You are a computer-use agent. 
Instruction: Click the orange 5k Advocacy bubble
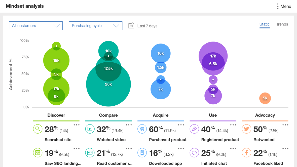(265, 98)
